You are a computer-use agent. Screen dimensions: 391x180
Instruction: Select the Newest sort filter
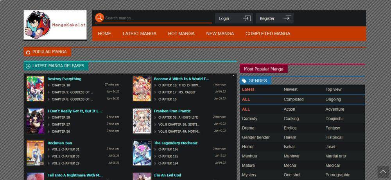coord(291,89)
